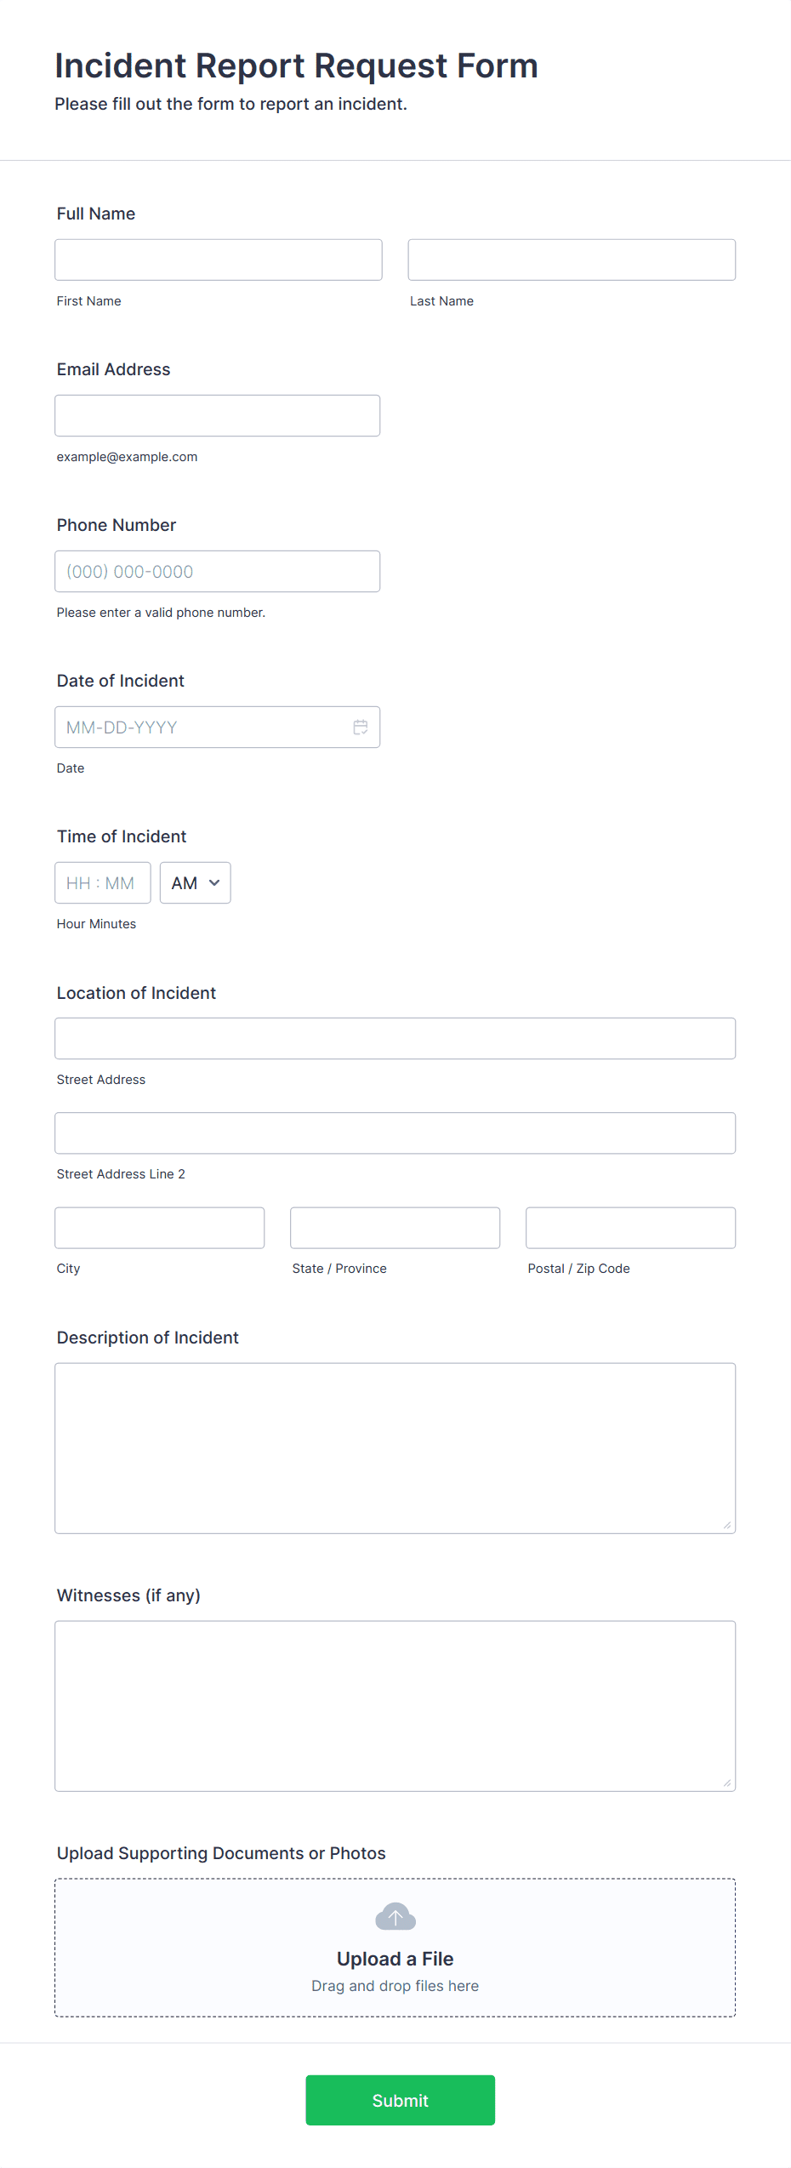Click the Email Address input box

click(x=218, y=415)
